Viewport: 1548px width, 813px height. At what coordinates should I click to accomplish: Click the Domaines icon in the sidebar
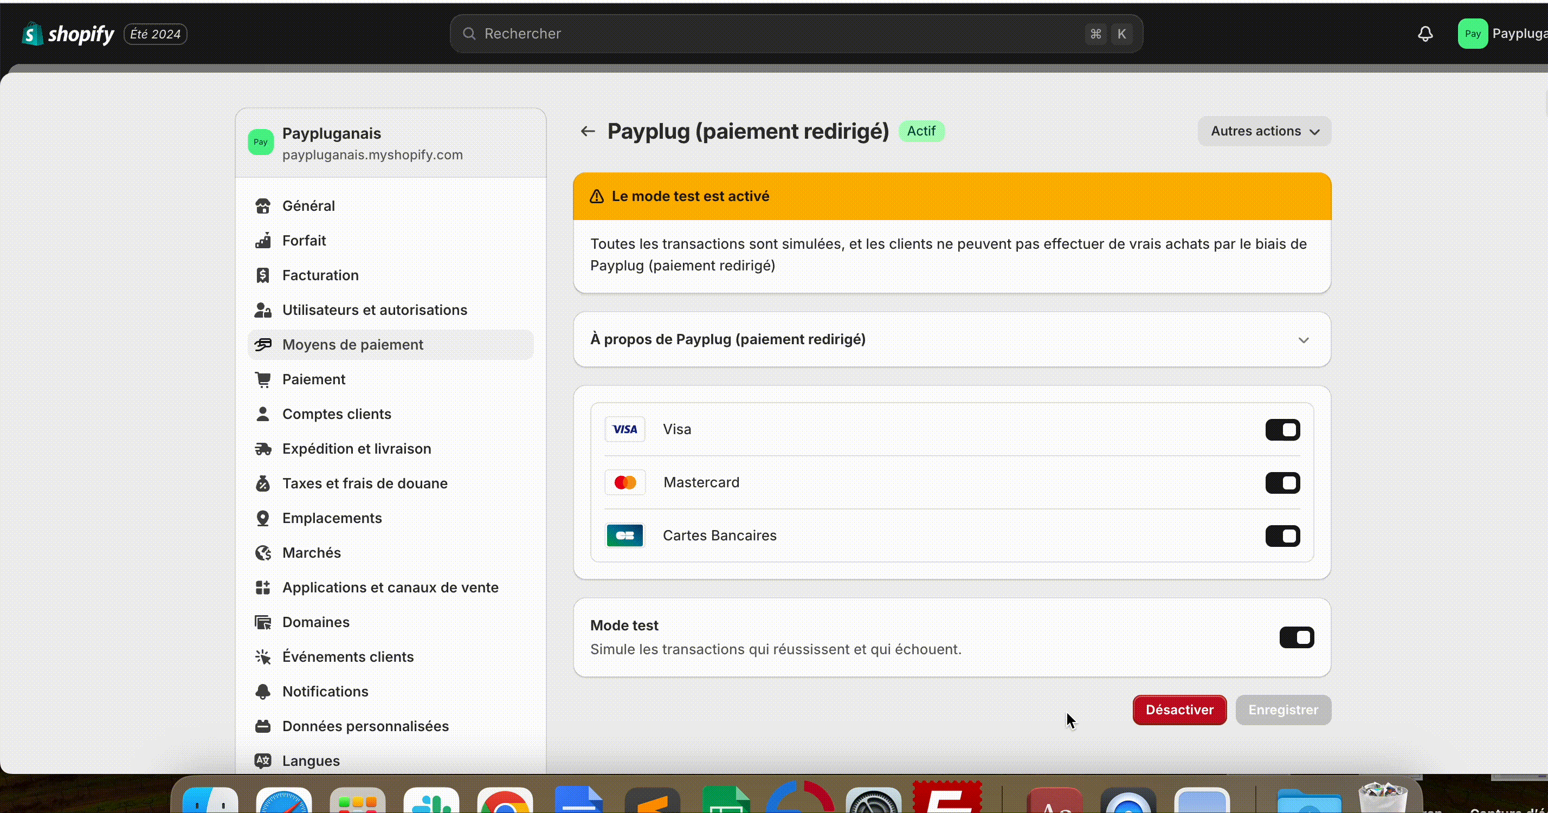point(262,623)
